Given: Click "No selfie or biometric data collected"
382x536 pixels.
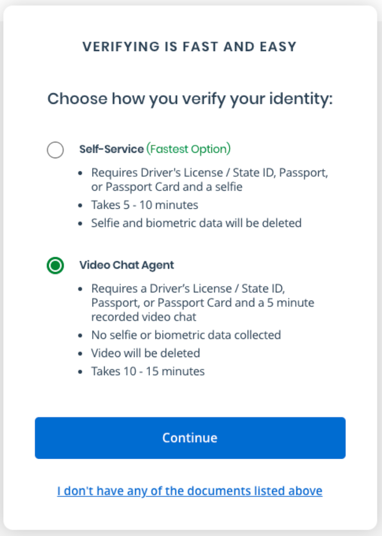Looking at the screenshot, I should [x=186, y=335].
